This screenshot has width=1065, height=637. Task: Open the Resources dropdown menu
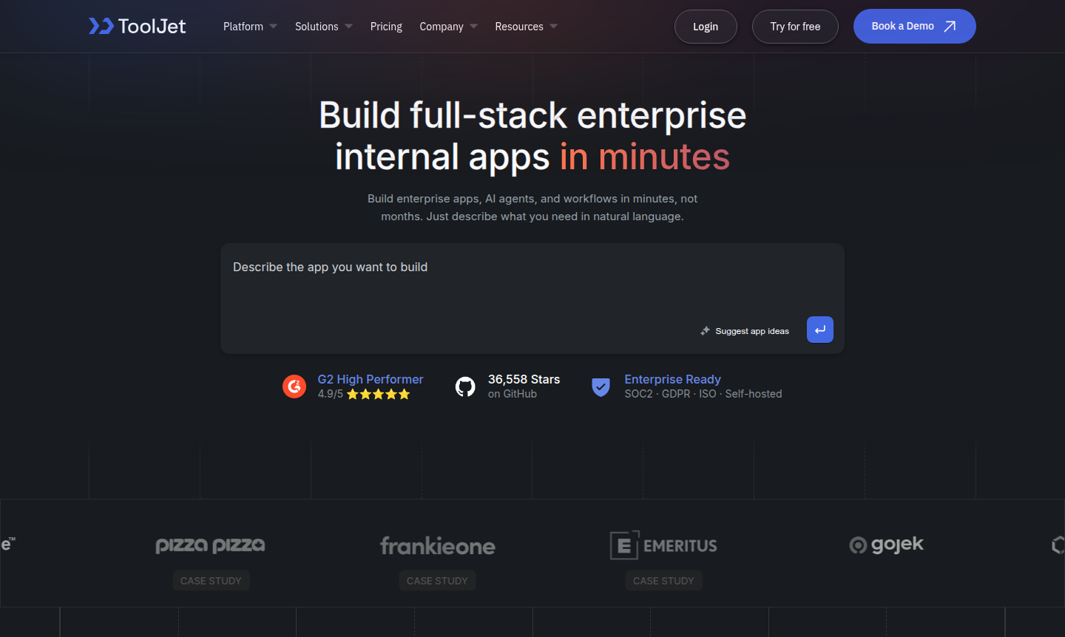[526, 27]
